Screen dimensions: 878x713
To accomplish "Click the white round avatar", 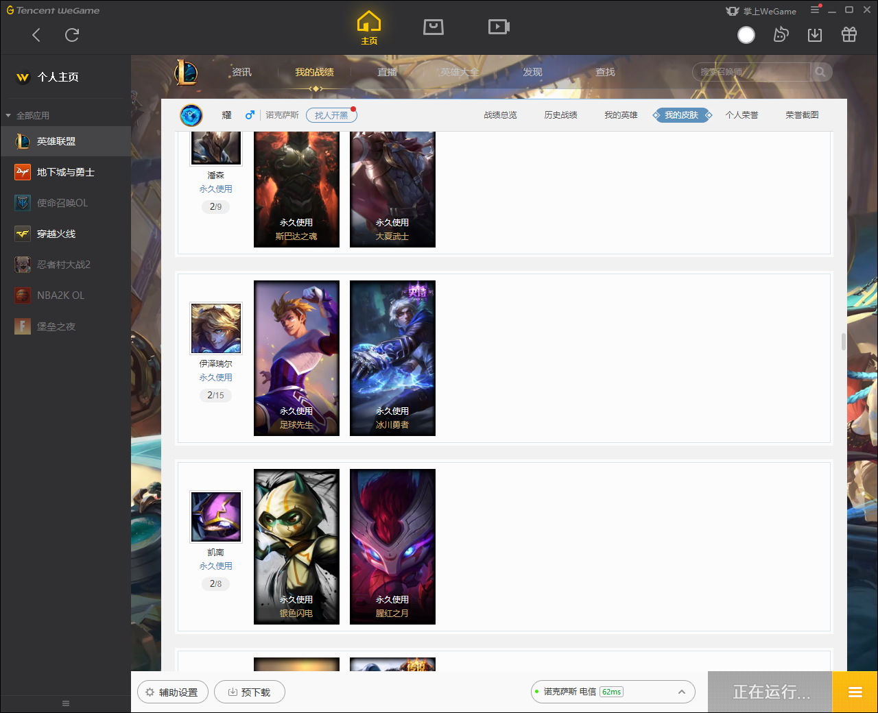I will tap(746, 35).
